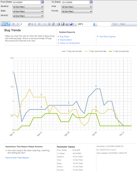Go to the next page

[35, 24]
